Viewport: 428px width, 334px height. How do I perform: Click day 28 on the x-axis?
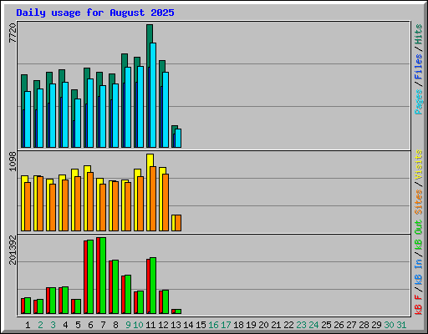coord(364,325)
